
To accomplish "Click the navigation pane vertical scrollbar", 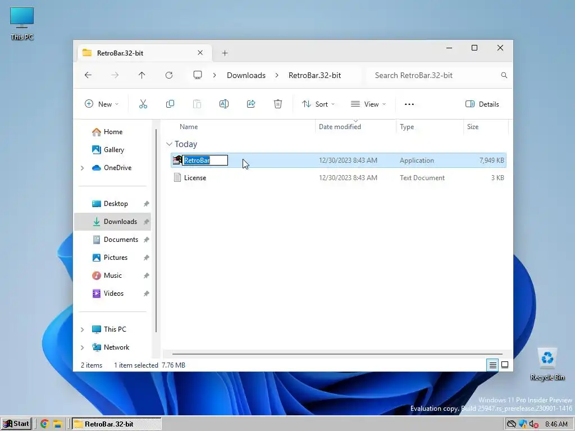I will (x=156, y=231).
